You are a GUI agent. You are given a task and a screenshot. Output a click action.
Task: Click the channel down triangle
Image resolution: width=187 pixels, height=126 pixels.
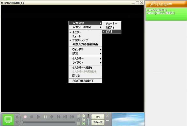coord(17,122)
